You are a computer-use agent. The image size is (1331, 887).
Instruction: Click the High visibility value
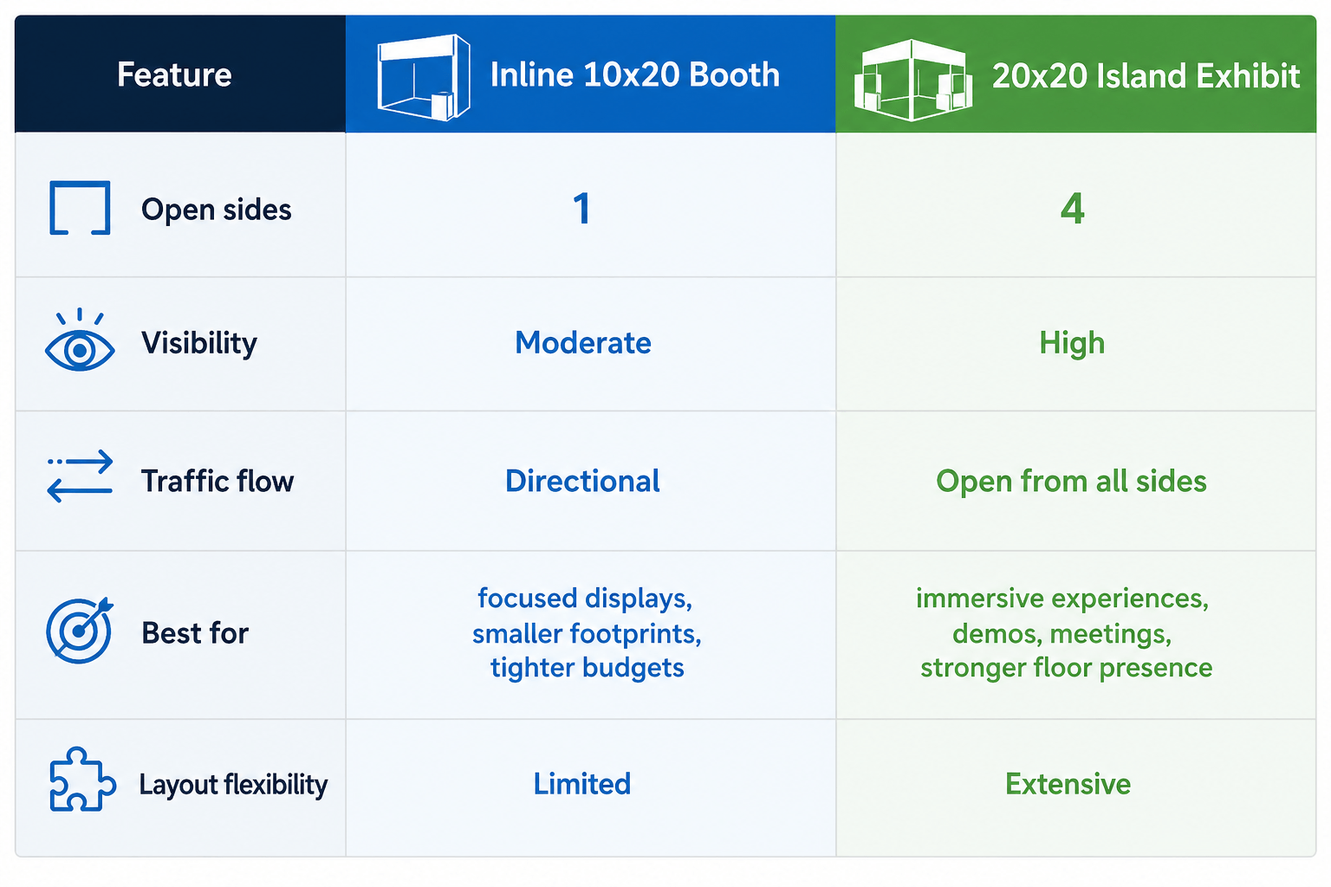coord(1073,344)
